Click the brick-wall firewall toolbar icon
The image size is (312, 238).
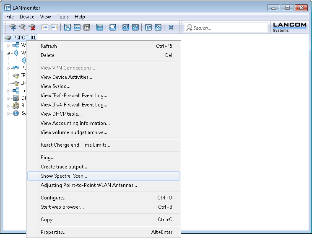[77, 27]
